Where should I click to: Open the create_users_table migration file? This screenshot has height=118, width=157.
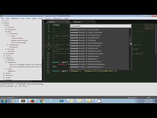click(26, 65)
